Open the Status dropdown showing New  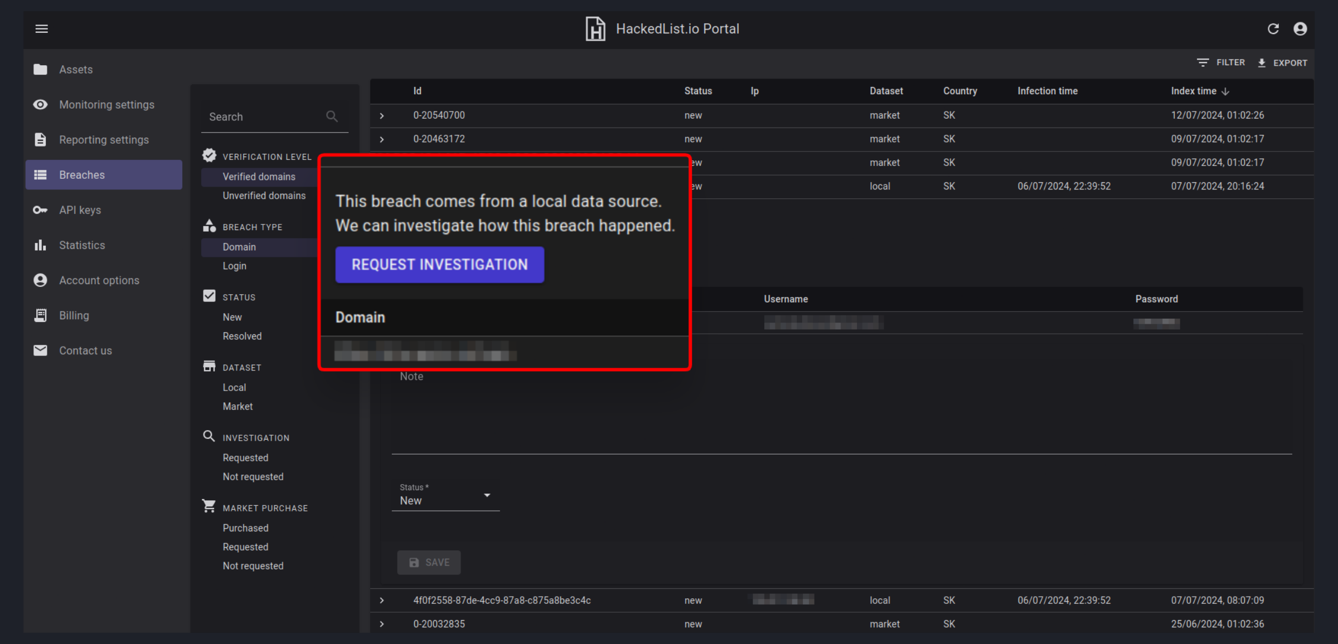coord(445,496)
